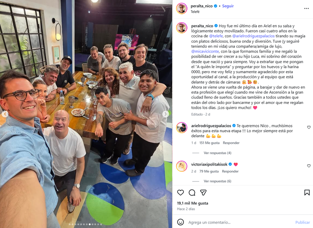Open peralta_nico profile picture in header
This screenshot has height=228, width=313.
coord(182,9)
